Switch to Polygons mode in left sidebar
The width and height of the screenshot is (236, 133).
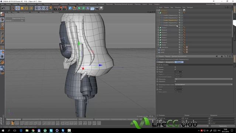(x=2, y=42)
